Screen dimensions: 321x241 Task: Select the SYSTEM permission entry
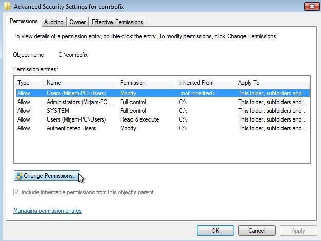pyautogui.click(x=58, y=111)
